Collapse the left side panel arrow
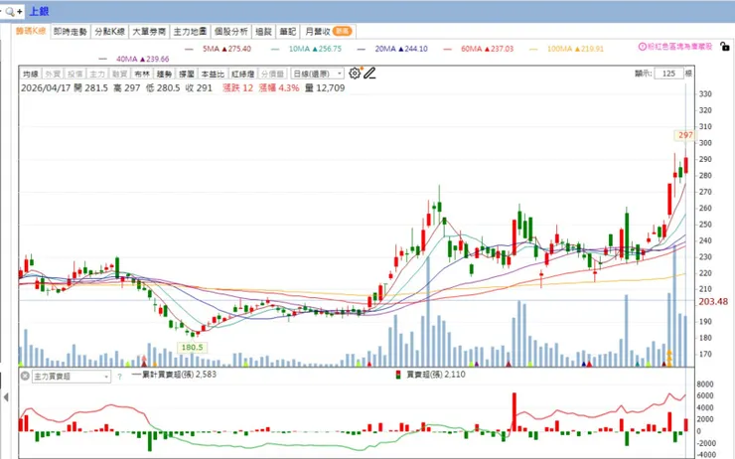 6,397
